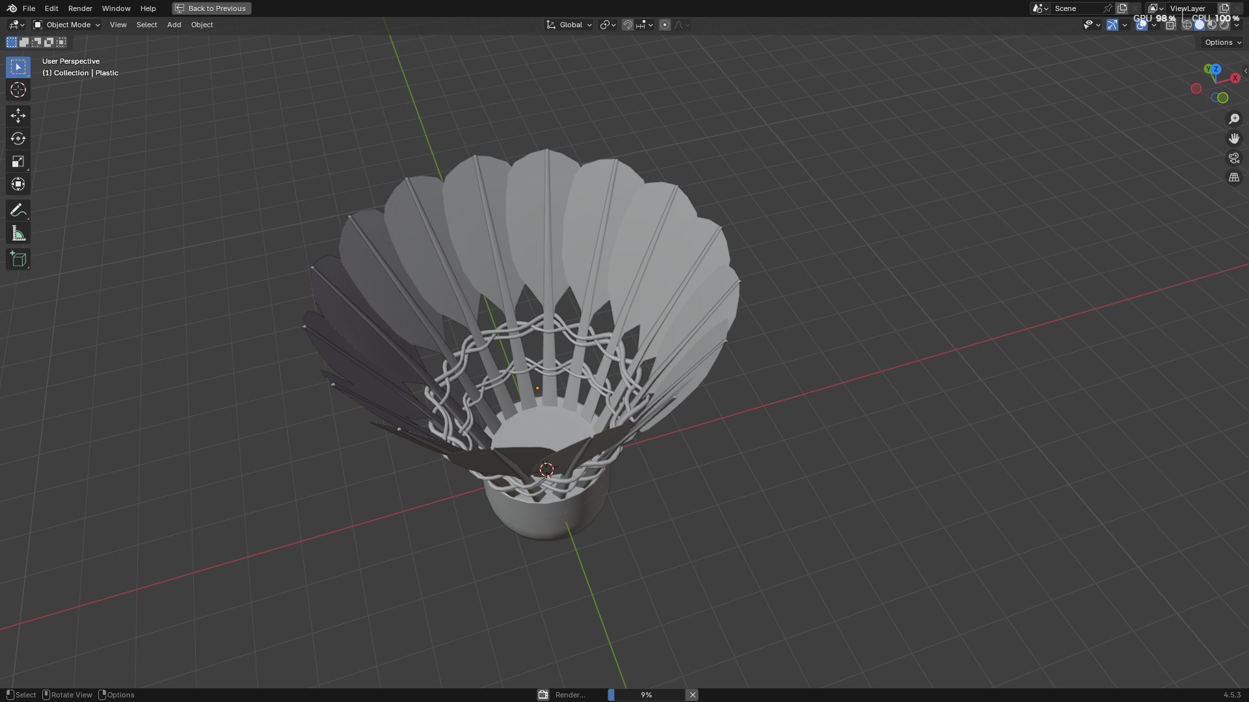Switch to solid viewport shading
Viewport: 1249px width, 702px height.
pyautogui.click(x=1200, y=25)
